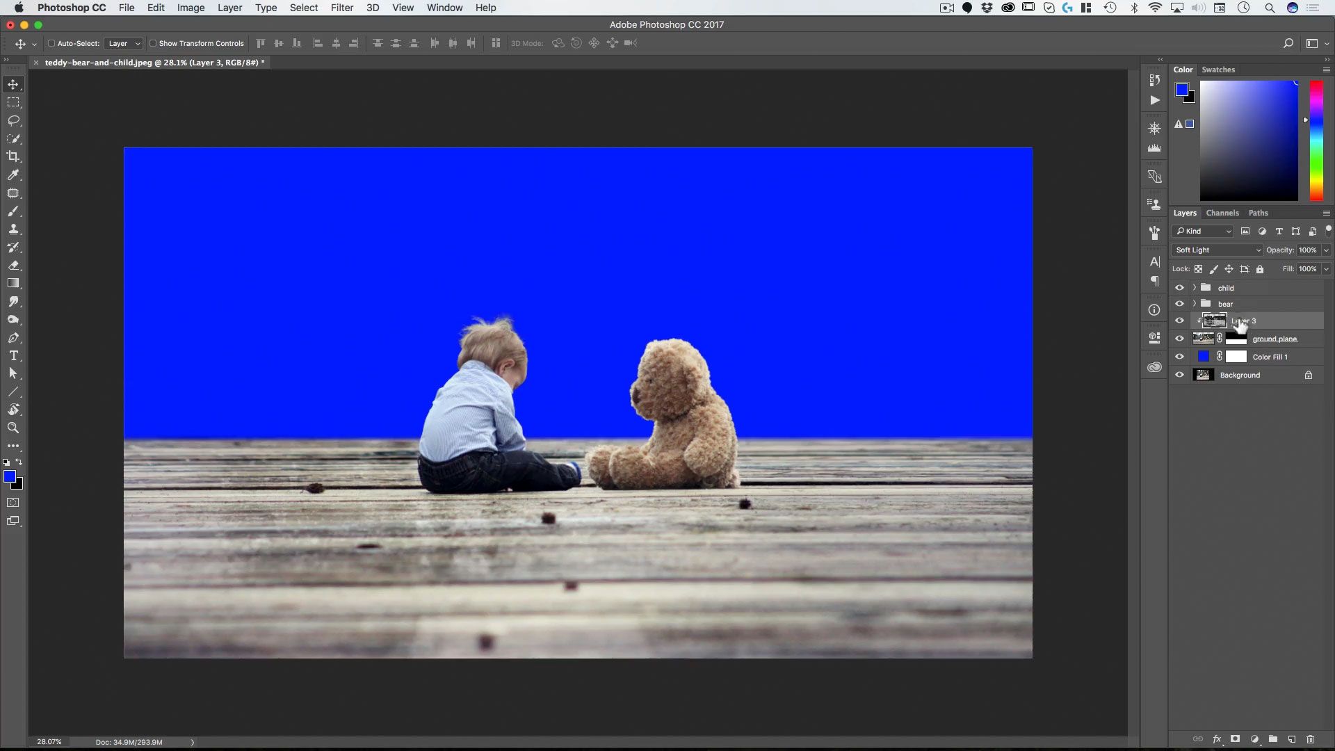The image size is (1335, 751).
Task: Hide the Color Fill 1 layer
Action: (x=1179, y=357)
